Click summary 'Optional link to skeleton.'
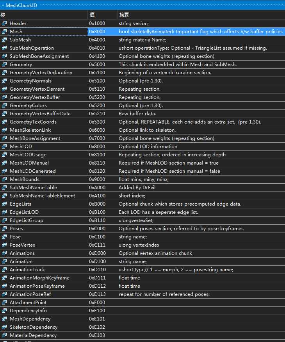 (147, 130)
